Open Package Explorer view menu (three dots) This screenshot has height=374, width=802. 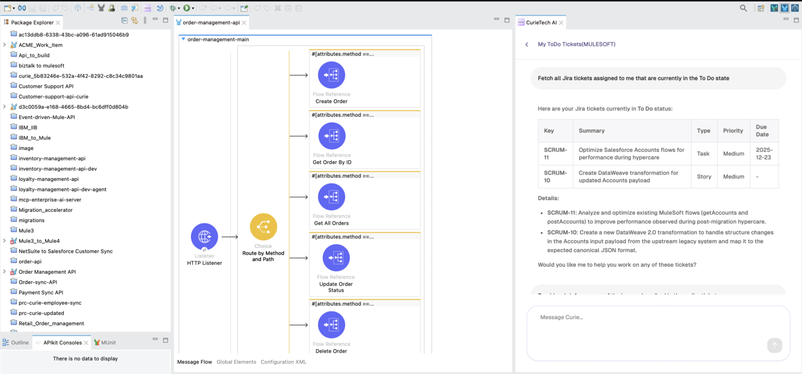coord(145,21)
